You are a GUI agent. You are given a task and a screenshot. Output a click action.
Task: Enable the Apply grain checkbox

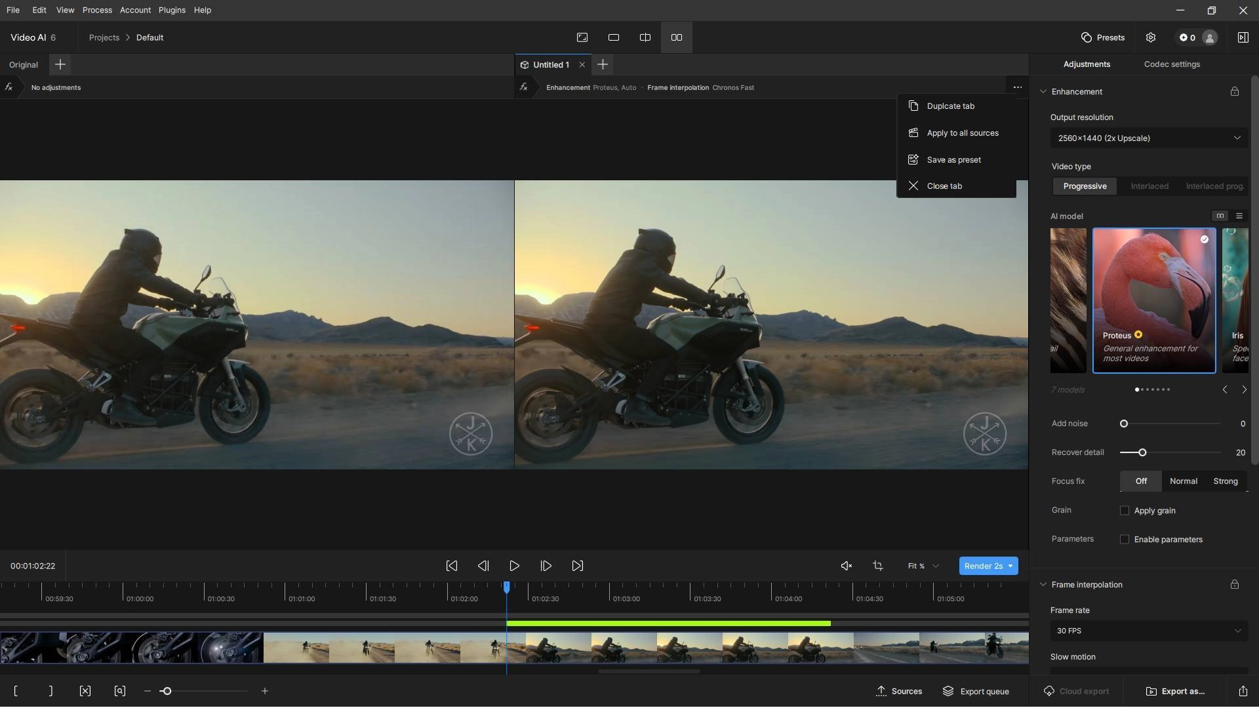pyautogui.click(x=1125, y=511)
